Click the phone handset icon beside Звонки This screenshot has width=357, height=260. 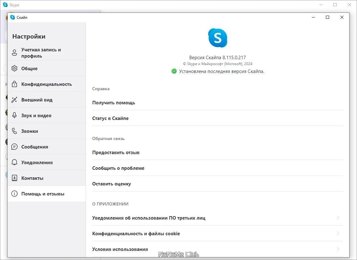[x=14, y=131]
